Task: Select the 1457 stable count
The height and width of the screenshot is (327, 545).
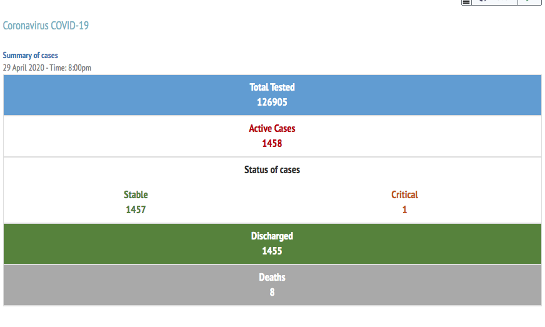Action: click(136, 209)
